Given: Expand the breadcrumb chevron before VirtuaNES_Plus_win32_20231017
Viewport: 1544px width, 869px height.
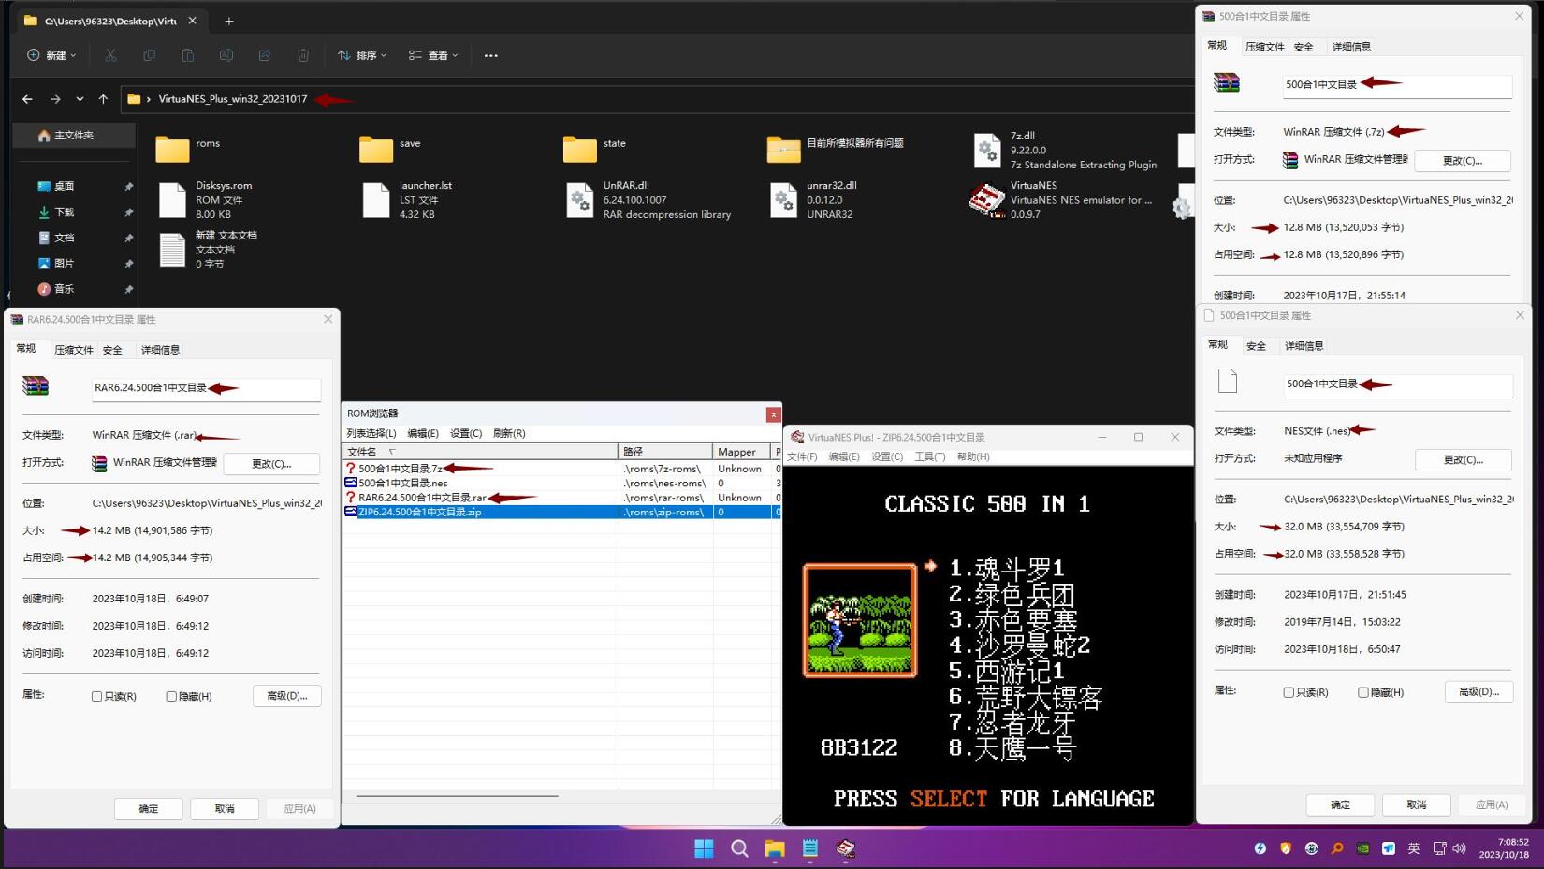Looking at the screenshot, I should (x=148, y=99).
